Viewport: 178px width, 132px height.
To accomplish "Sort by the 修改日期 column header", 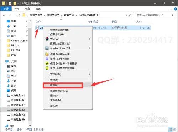I will click(93, 21).
